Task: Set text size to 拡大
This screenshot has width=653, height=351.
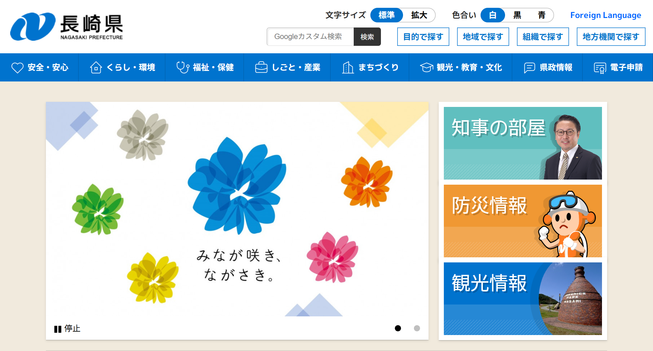Action: tap(419, 15)
